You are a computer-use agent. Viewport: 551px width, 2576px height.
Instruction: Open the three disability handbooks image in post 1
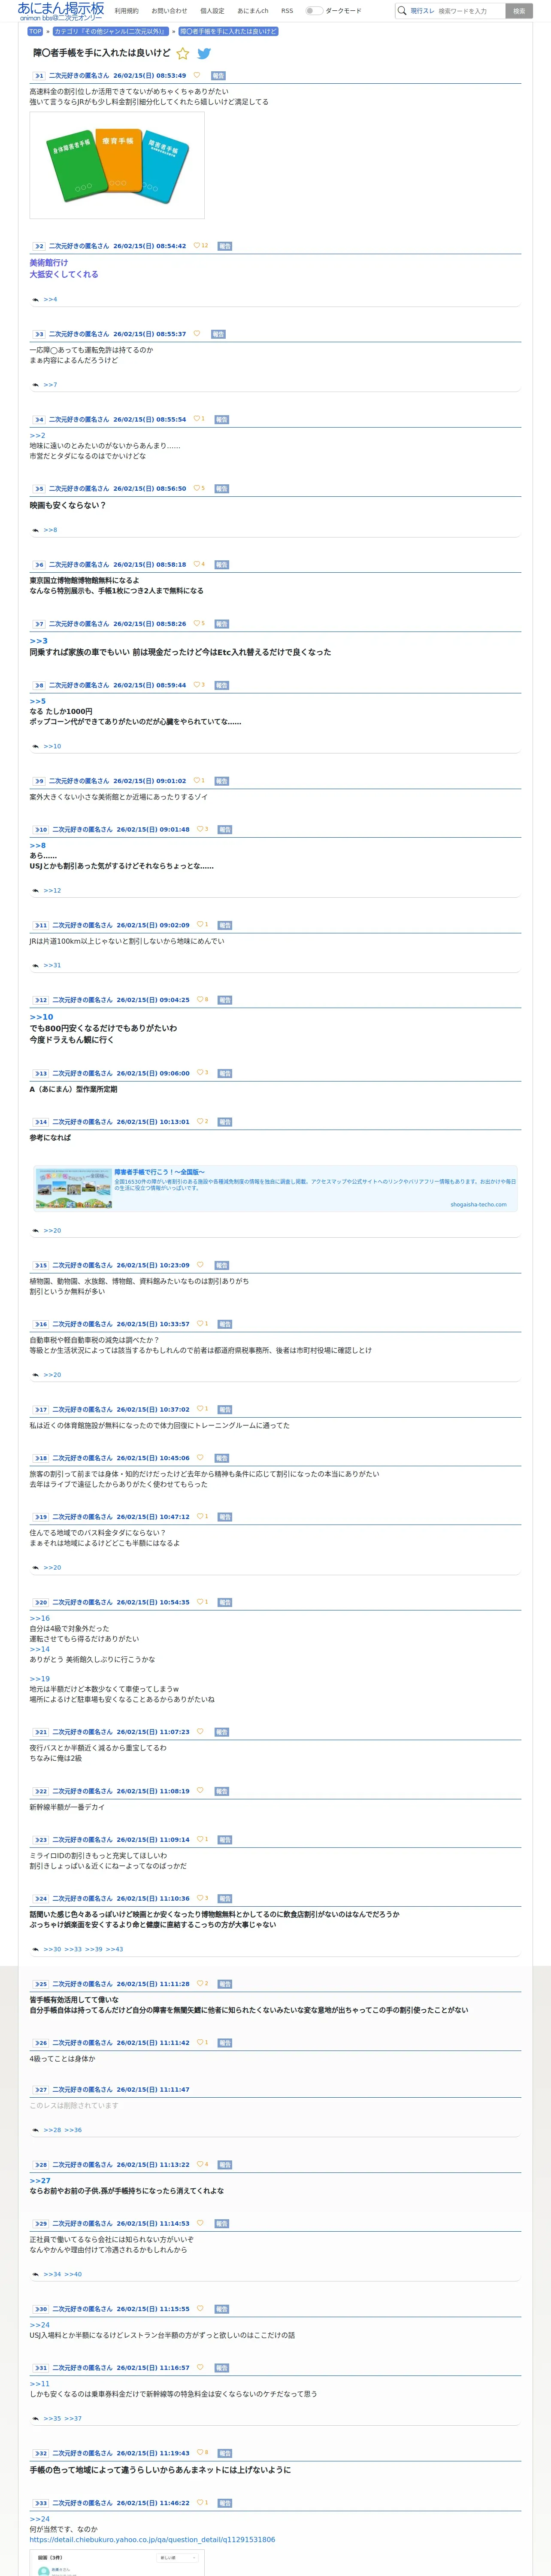(117, 165)
